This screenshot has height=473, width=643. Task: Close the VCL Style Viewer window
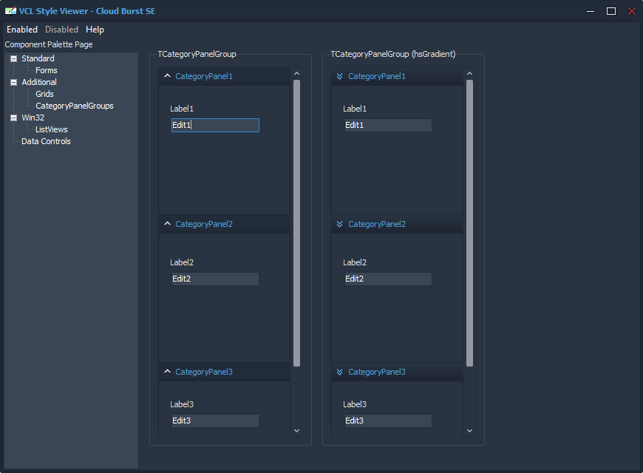point(631,12)
